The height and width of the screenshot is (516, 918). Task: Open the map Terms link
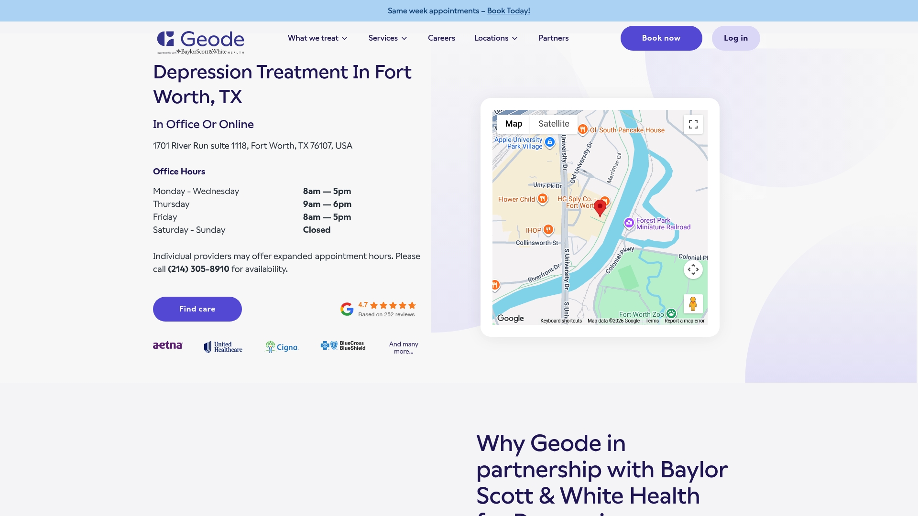652,321
